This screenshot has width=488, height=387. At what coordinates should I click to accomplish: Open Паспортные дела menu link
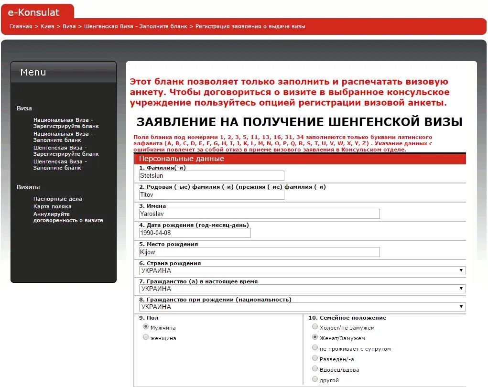tap(57, 199)
